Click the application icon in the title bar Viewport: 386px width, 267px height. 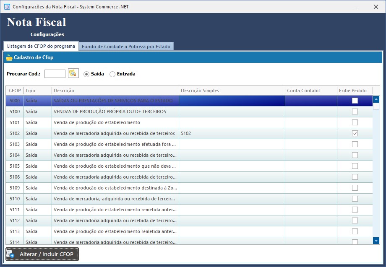click(6, 6)
